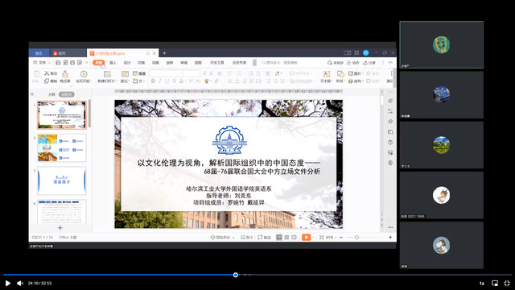Click the New Slide icon in the ribbon
Viewport: 515px width, 290px height.
click(107, 74)
